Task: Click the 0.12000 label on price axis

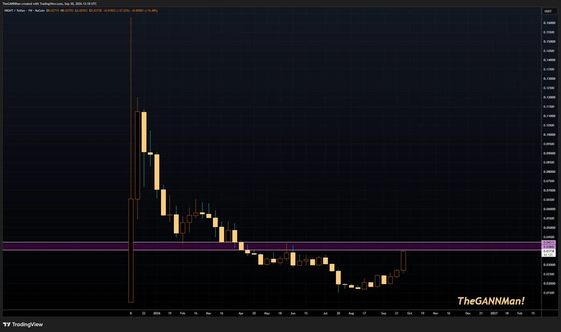Action: point(549,97)
